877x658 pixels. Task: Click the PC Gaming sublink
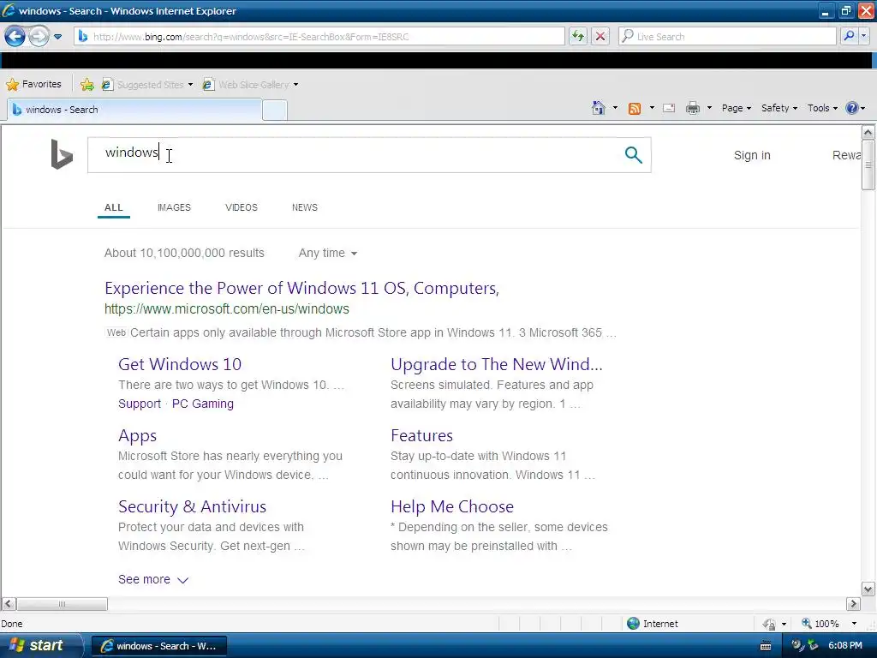pos(202,404)
